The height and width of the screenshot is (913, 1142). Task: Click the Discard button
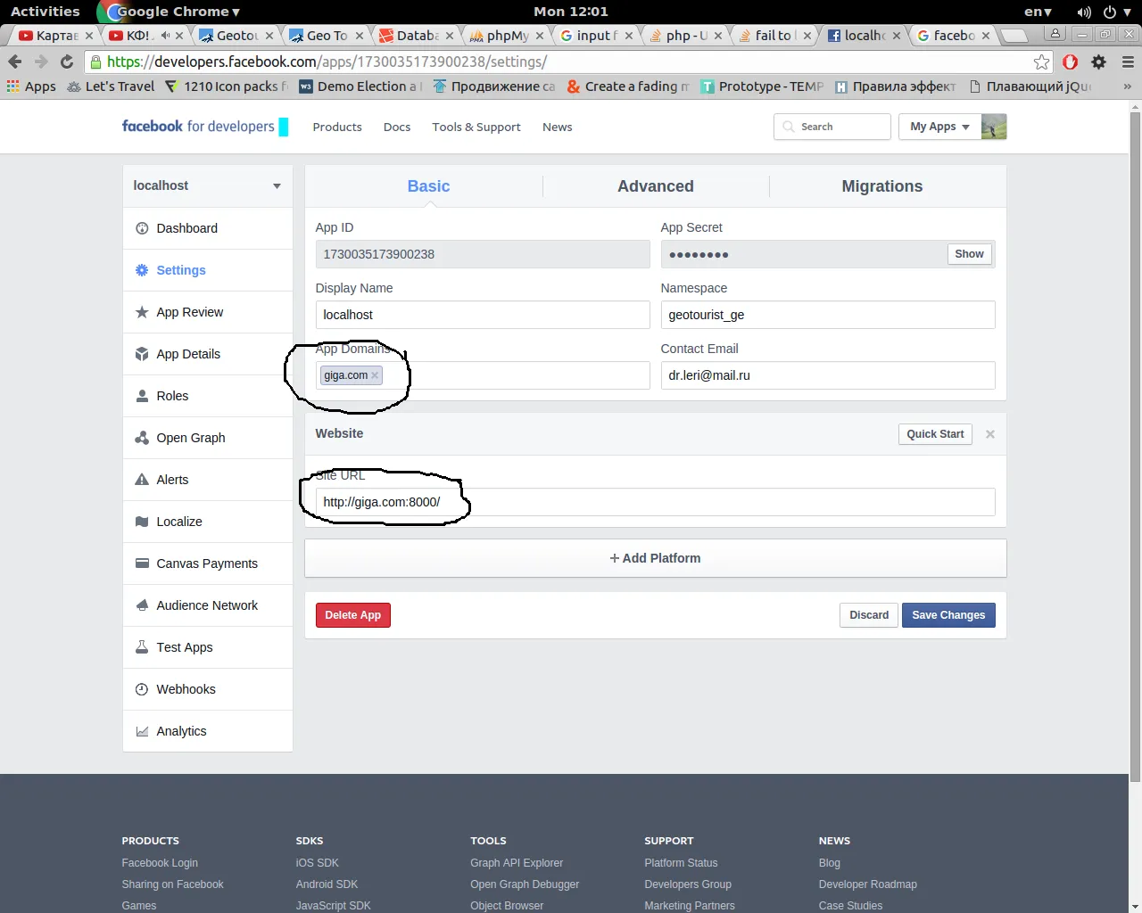tap(868, 615)
